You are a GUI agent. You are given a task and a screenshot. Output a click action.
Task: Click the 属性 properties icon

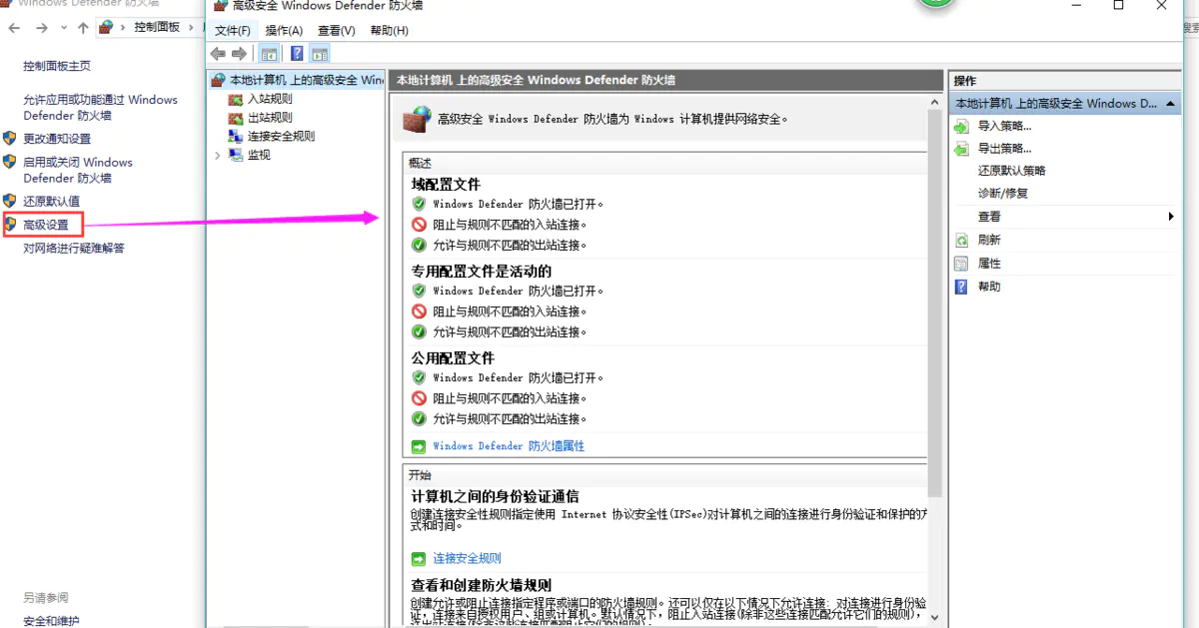click(961, 264)
